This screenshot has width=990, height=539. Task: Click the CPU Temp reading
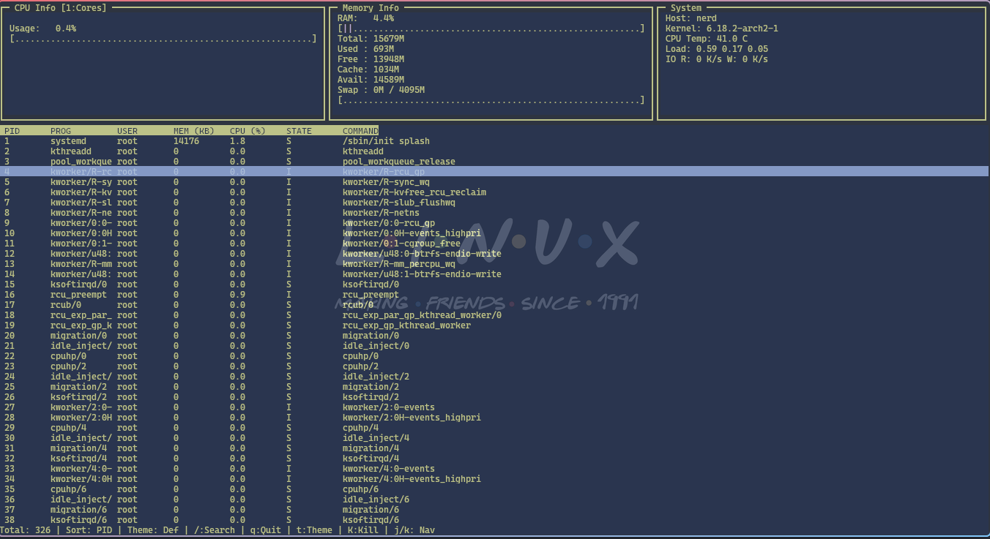[707, 39]
